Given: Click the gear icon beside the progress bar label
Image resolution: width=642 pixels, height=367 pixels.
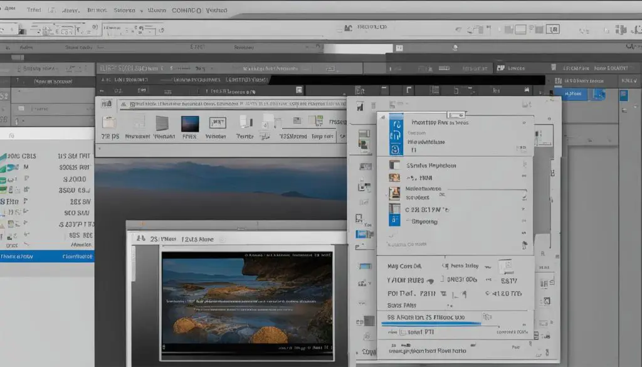Looking at the screenshot, I should point(487,317).
